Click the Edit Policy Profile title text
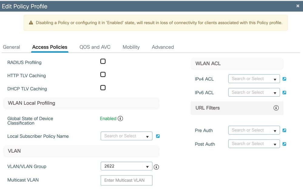The image size is (303, 191). click(x=25, y=6)
